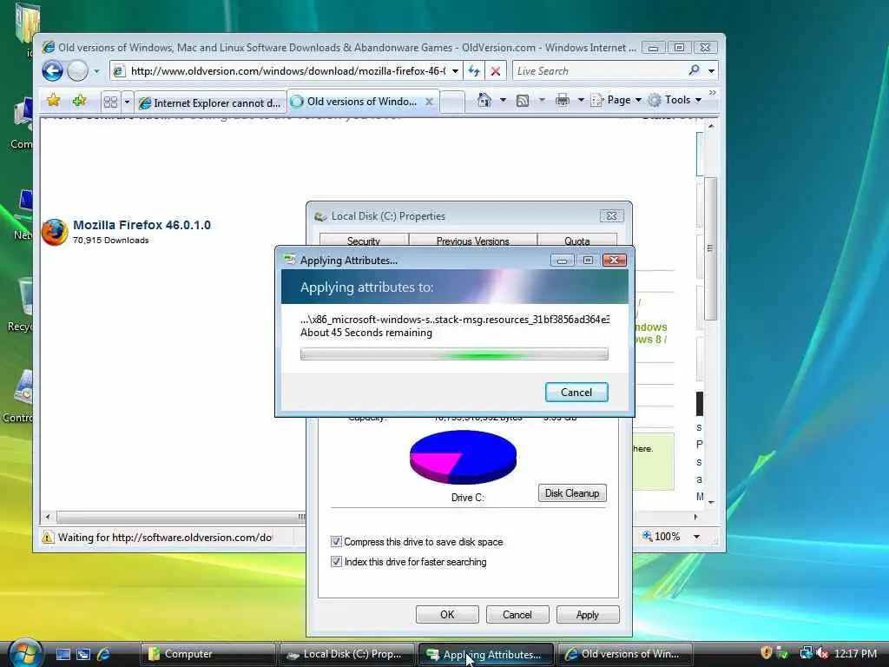Close the 'Old versions of Windo...' tab
This screenshot has height=667, width=889.
429,102
